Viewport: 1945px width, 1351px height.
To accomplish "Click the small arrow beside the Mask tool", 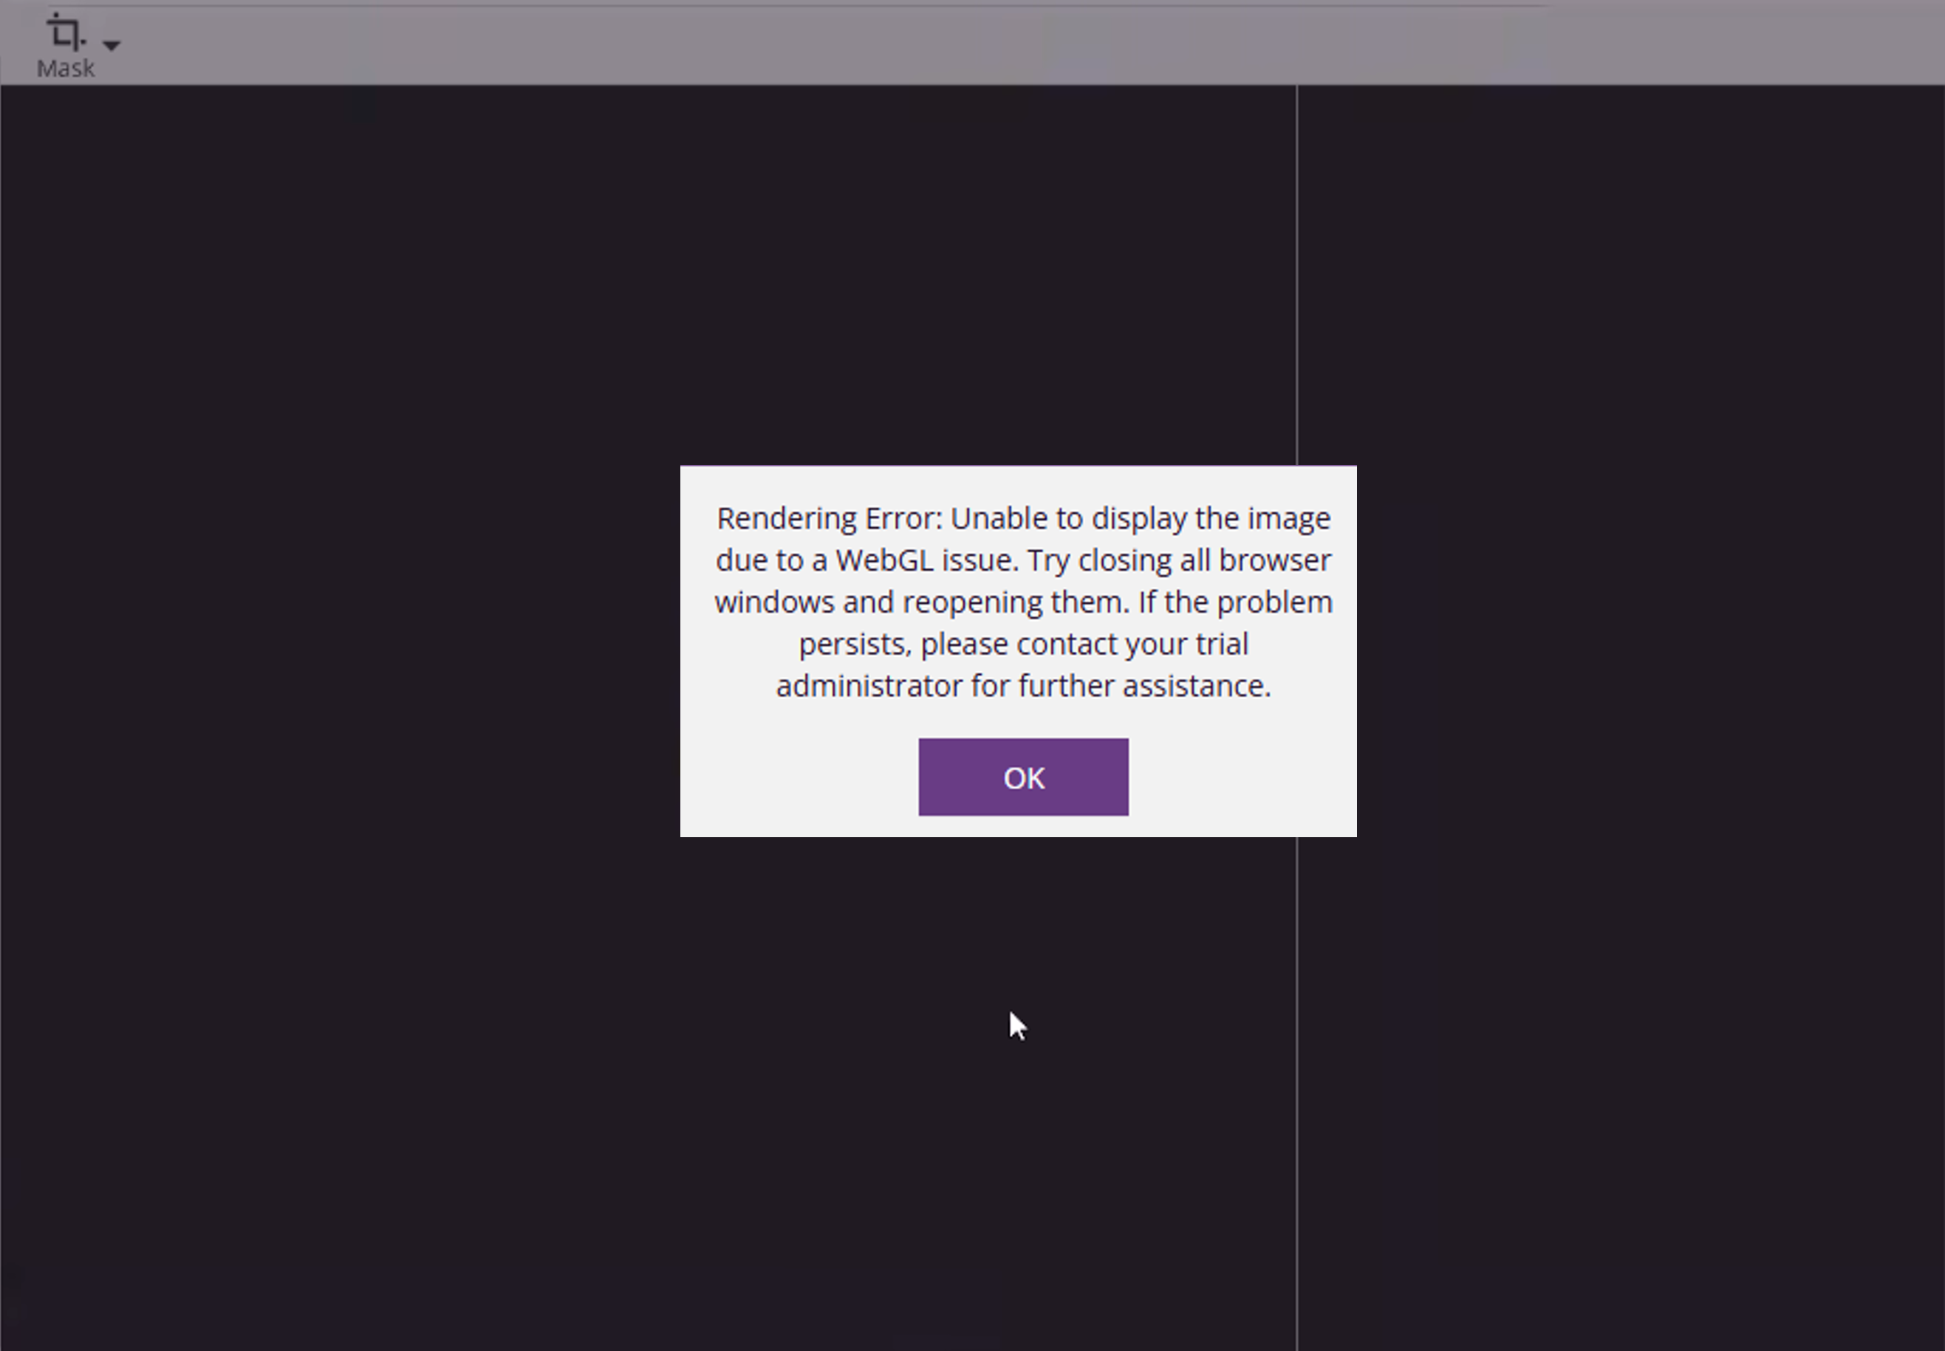I will 112,44.
